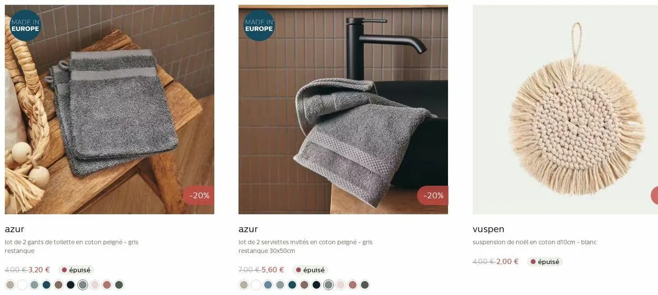Pick the light pink swatch for serviettes invités
Screen dimensions: 658x295
[x=341, y=285]
